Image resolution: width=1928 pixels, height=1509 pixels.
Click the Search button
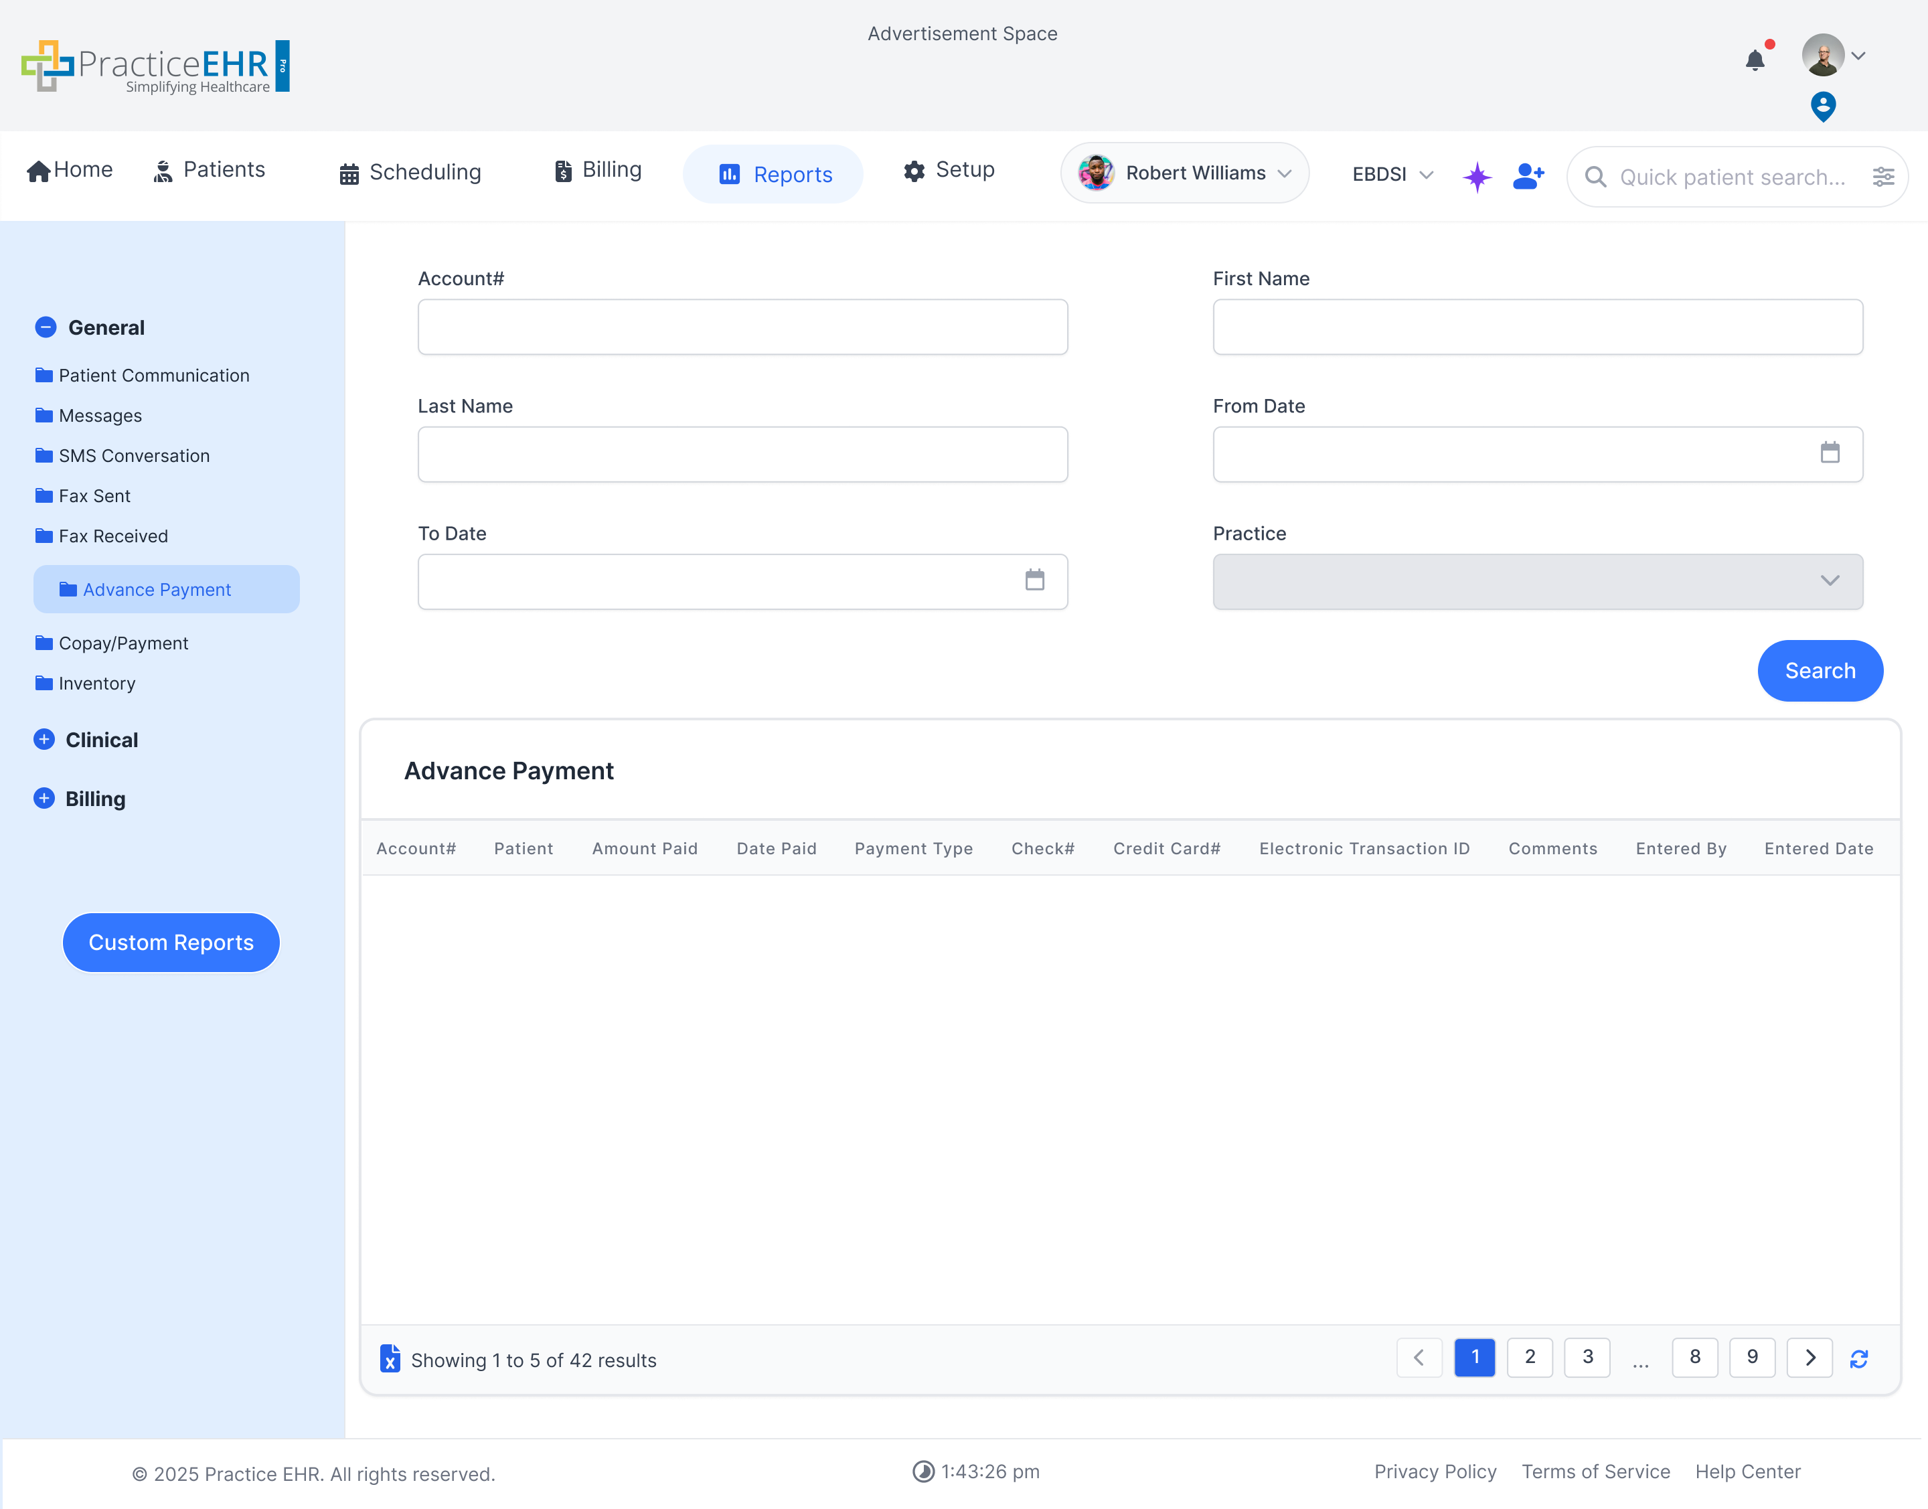pyautogui.click(x=1820, y=671)
